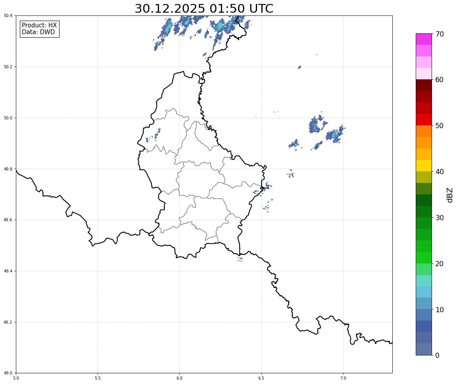This screenshot has width=457, height=384.
Task: Pick the olive-yellow band just below 40
Action: [424, 177]
